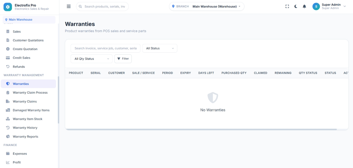Click the Sales sidebar icon
This screenshot has width=353, height=168.
[x=8, y=31]
